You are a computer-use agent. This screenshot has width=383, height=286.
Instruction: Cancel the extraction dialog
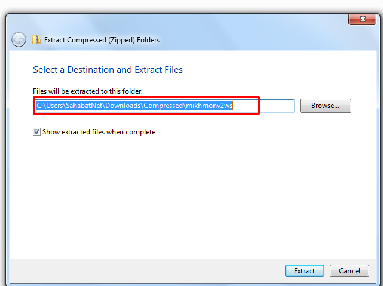point(349,270)
